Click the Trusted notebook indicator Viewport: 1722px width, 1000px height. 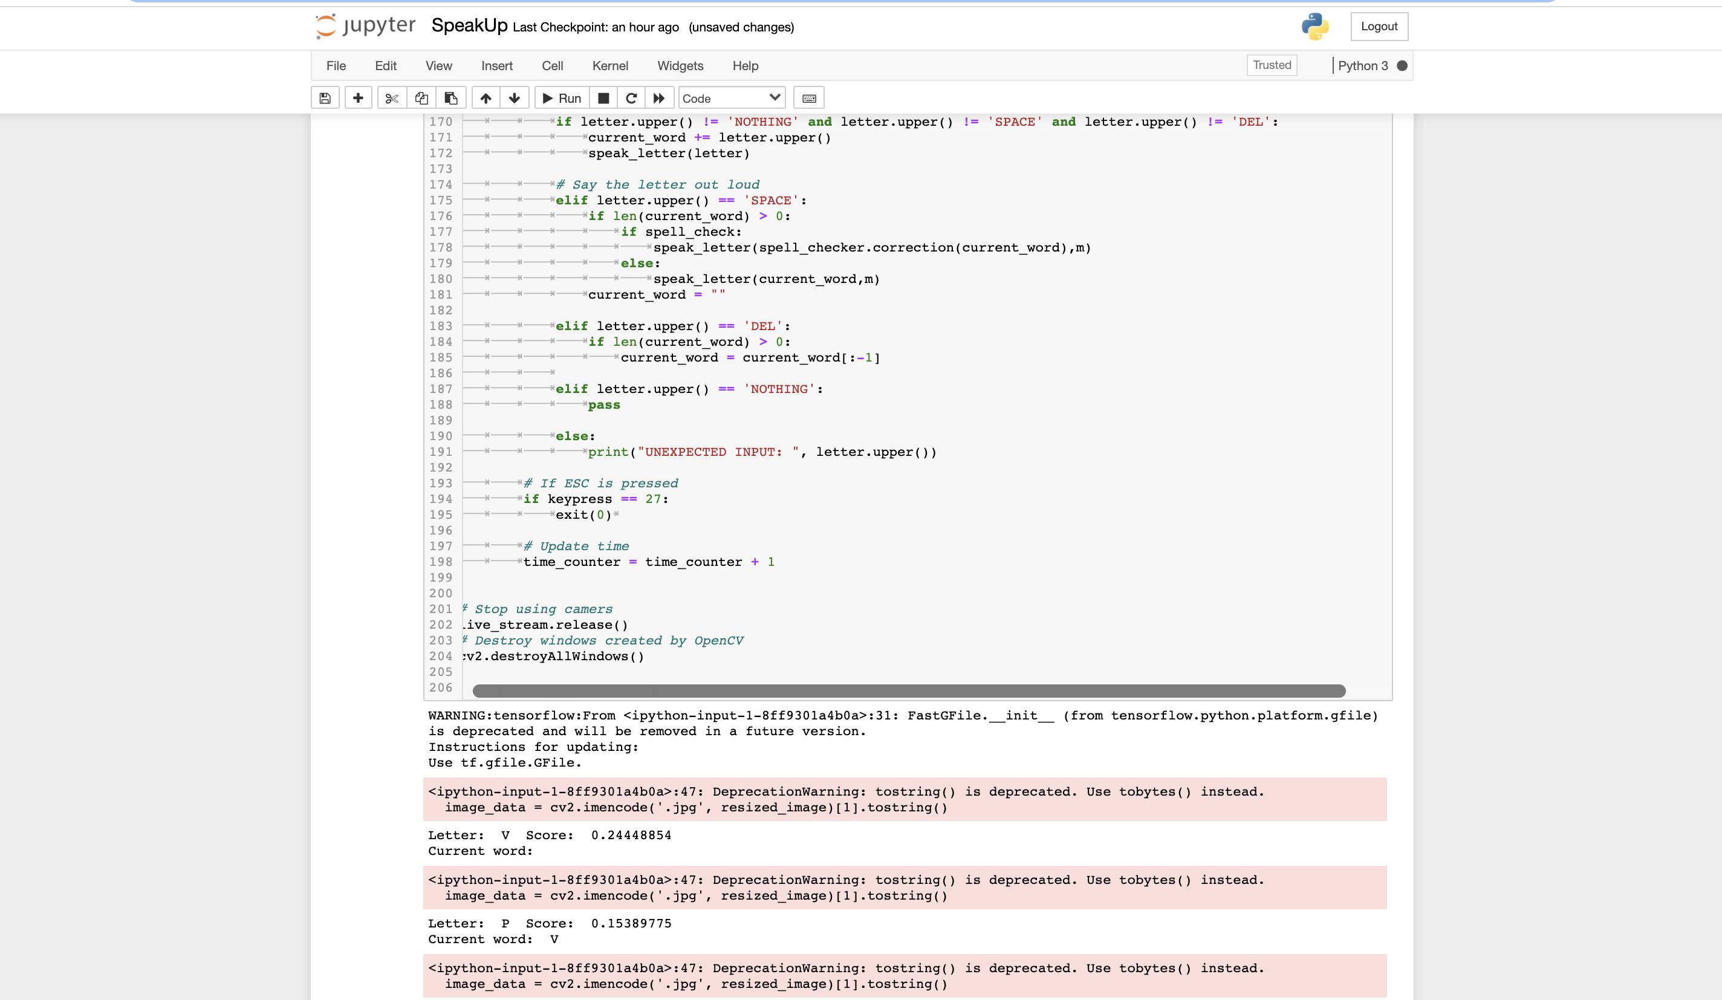pyautogui.click(x=1272, y=65)
